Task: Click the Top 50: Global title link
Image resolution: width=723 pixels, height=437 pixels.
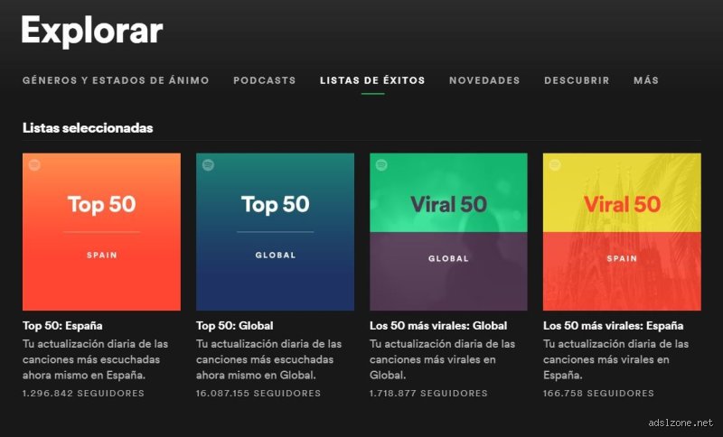Action: click(x=235, y=326)
